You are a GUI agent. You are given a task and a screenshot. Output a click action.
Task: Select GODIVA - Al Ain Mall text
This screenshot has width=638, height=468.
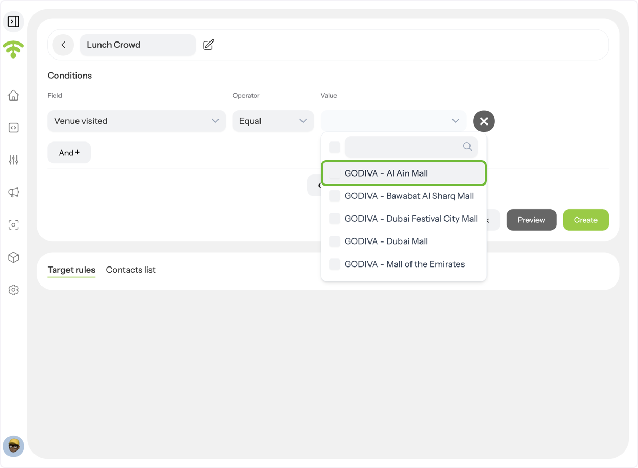386,173
